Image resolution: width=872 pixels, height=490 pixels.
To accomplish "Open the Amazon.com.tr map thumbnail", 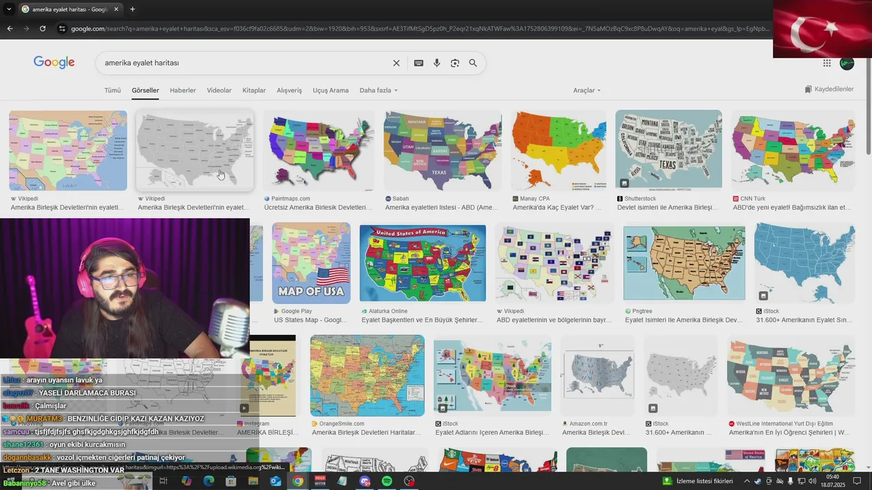I will 597,376.
